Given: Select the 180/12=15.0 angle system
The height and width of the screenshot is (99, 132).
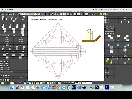Looking at the screenshot, I should [110, 27].
